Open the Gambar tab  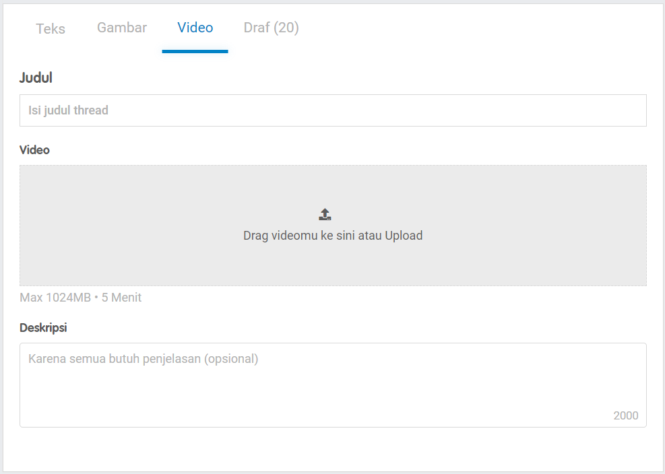[121, 28]
